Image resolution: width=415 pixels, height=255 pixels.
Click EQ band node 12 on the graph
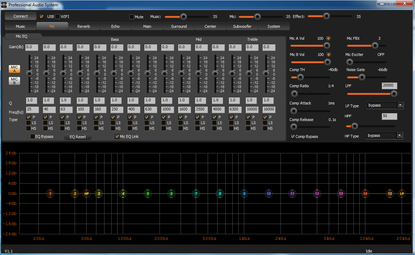click(x=317, y=193)
